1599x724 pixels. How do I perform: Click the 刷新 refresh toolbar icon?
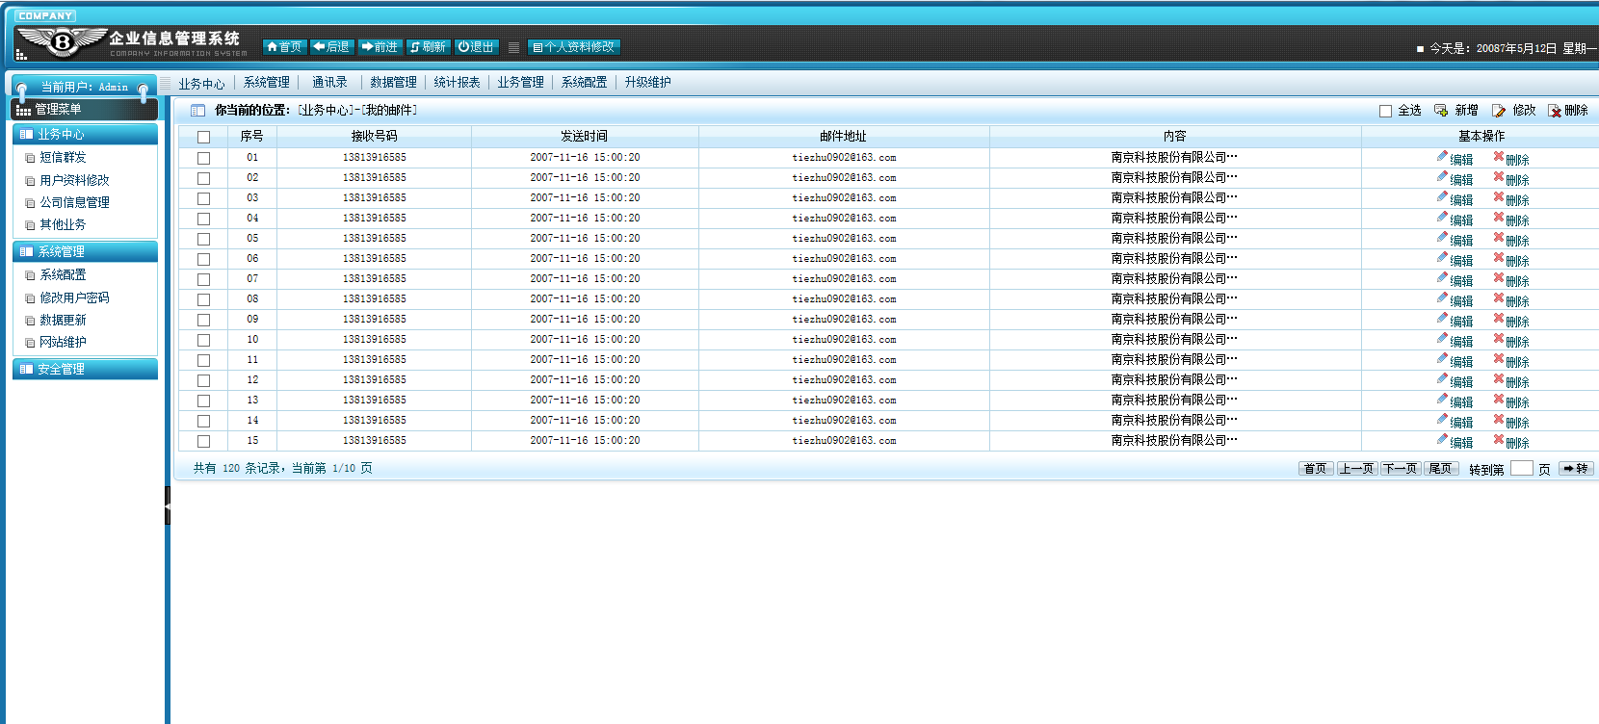tap(415, 47)
